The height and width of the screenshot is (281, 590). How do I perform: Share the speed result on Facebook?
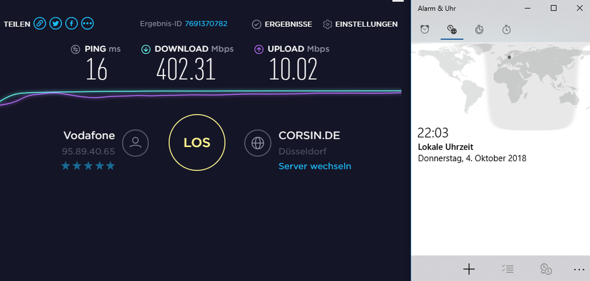point(71,24)
